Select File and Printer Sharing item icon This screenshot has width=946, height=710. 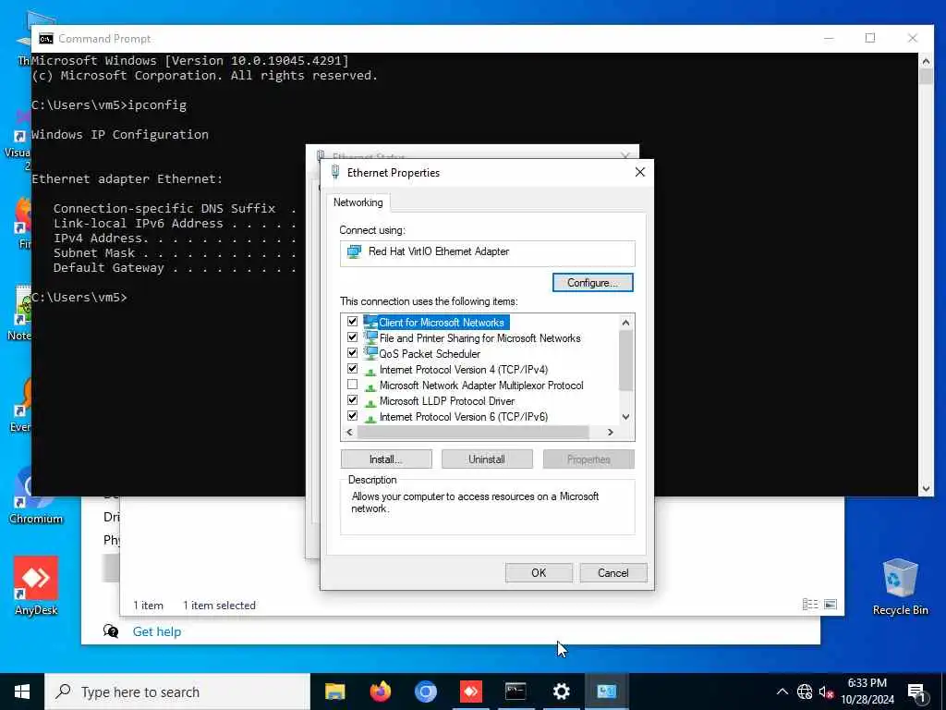(370, 337)
